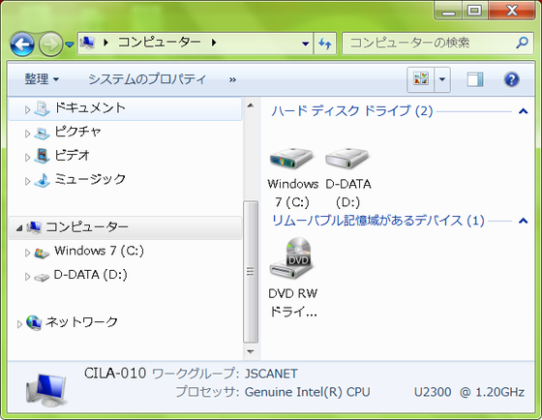Click the navigation pane scrollbar thumb
This screenshot has height=420, width=542.
click(x=251, y=272)
